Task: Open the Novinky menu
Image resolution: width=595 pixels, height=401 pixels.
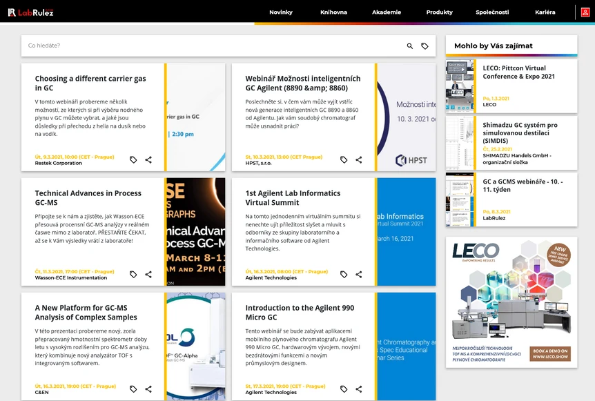Action: click(x=281, y=12)
